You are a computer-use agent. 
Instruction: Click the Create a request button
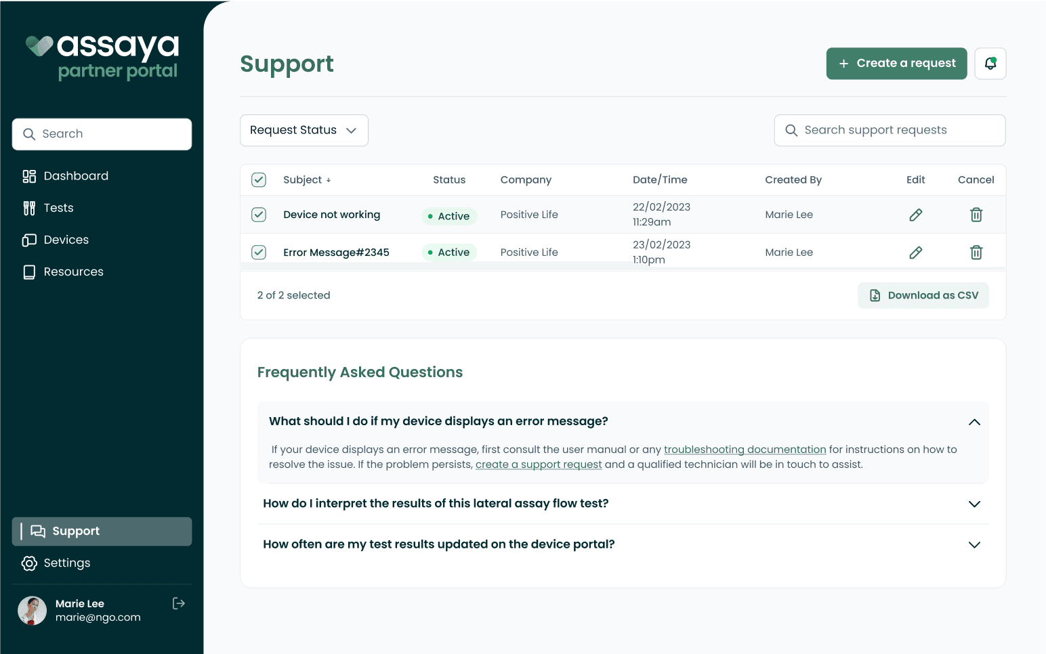896,64
